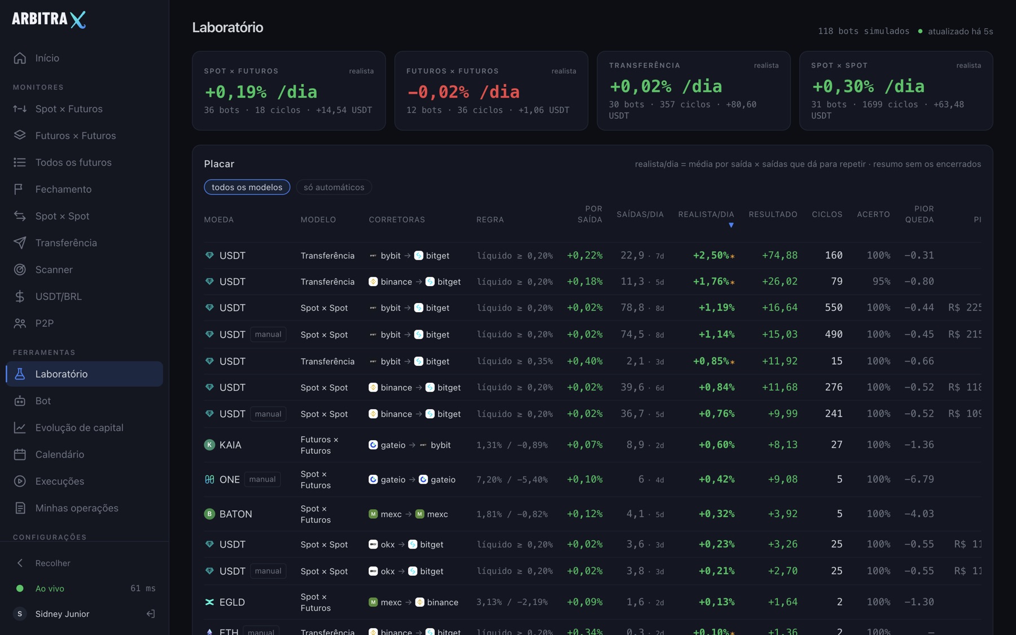Click the Início home icon

[x=20, y=58]
